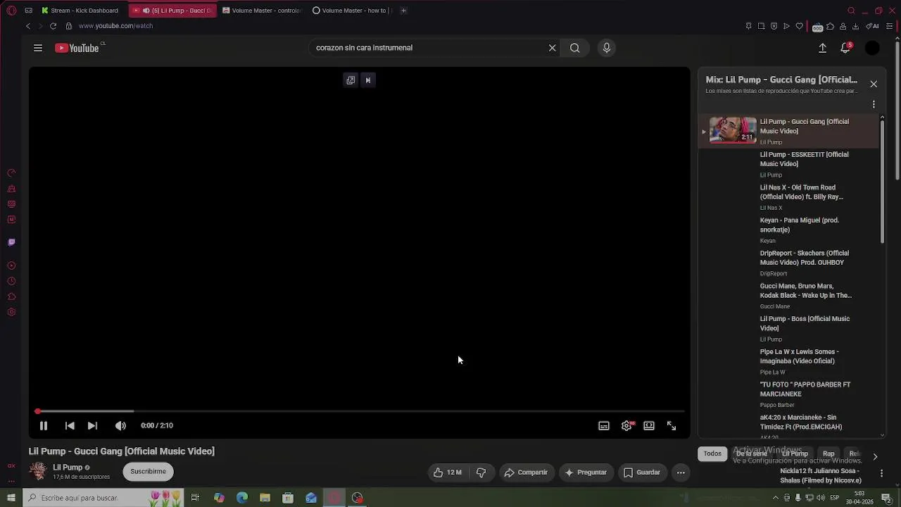Play Lil Pump - Boss from playlist
Image resolution: width=901 pixels, height=507 pixels.
[x=805, y=323]
